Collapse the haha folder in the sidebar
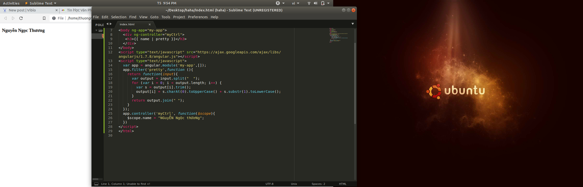583x187 pixels. pos(96,30)
